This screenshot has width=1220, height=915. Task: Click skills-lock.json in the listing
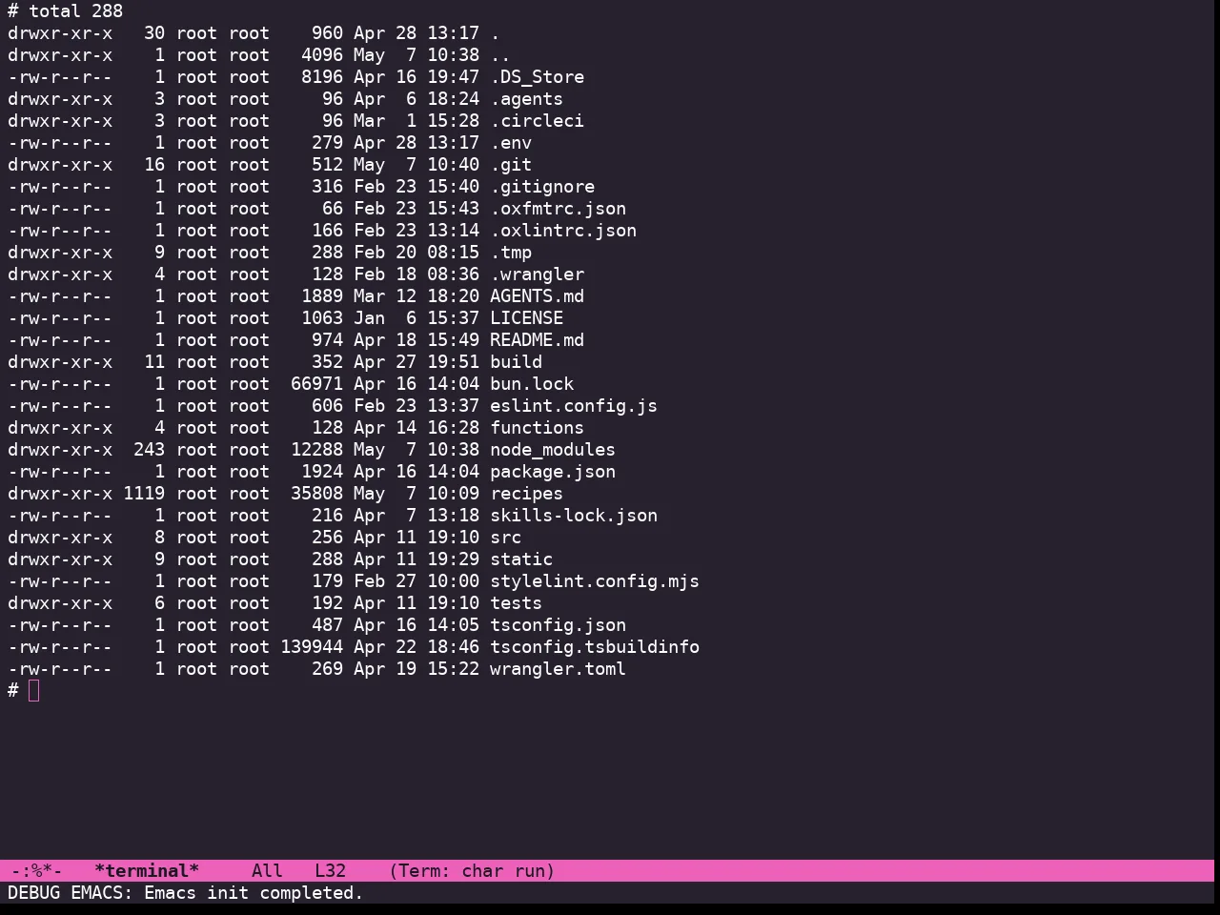(574, 516)
